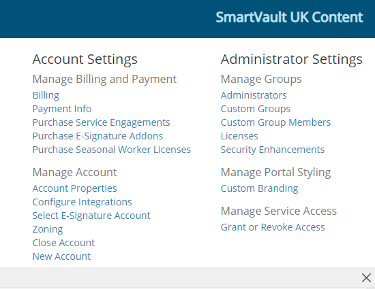
Task: Open Purchase Seasonal Worker Licenses
Action: tap(111, 150)
